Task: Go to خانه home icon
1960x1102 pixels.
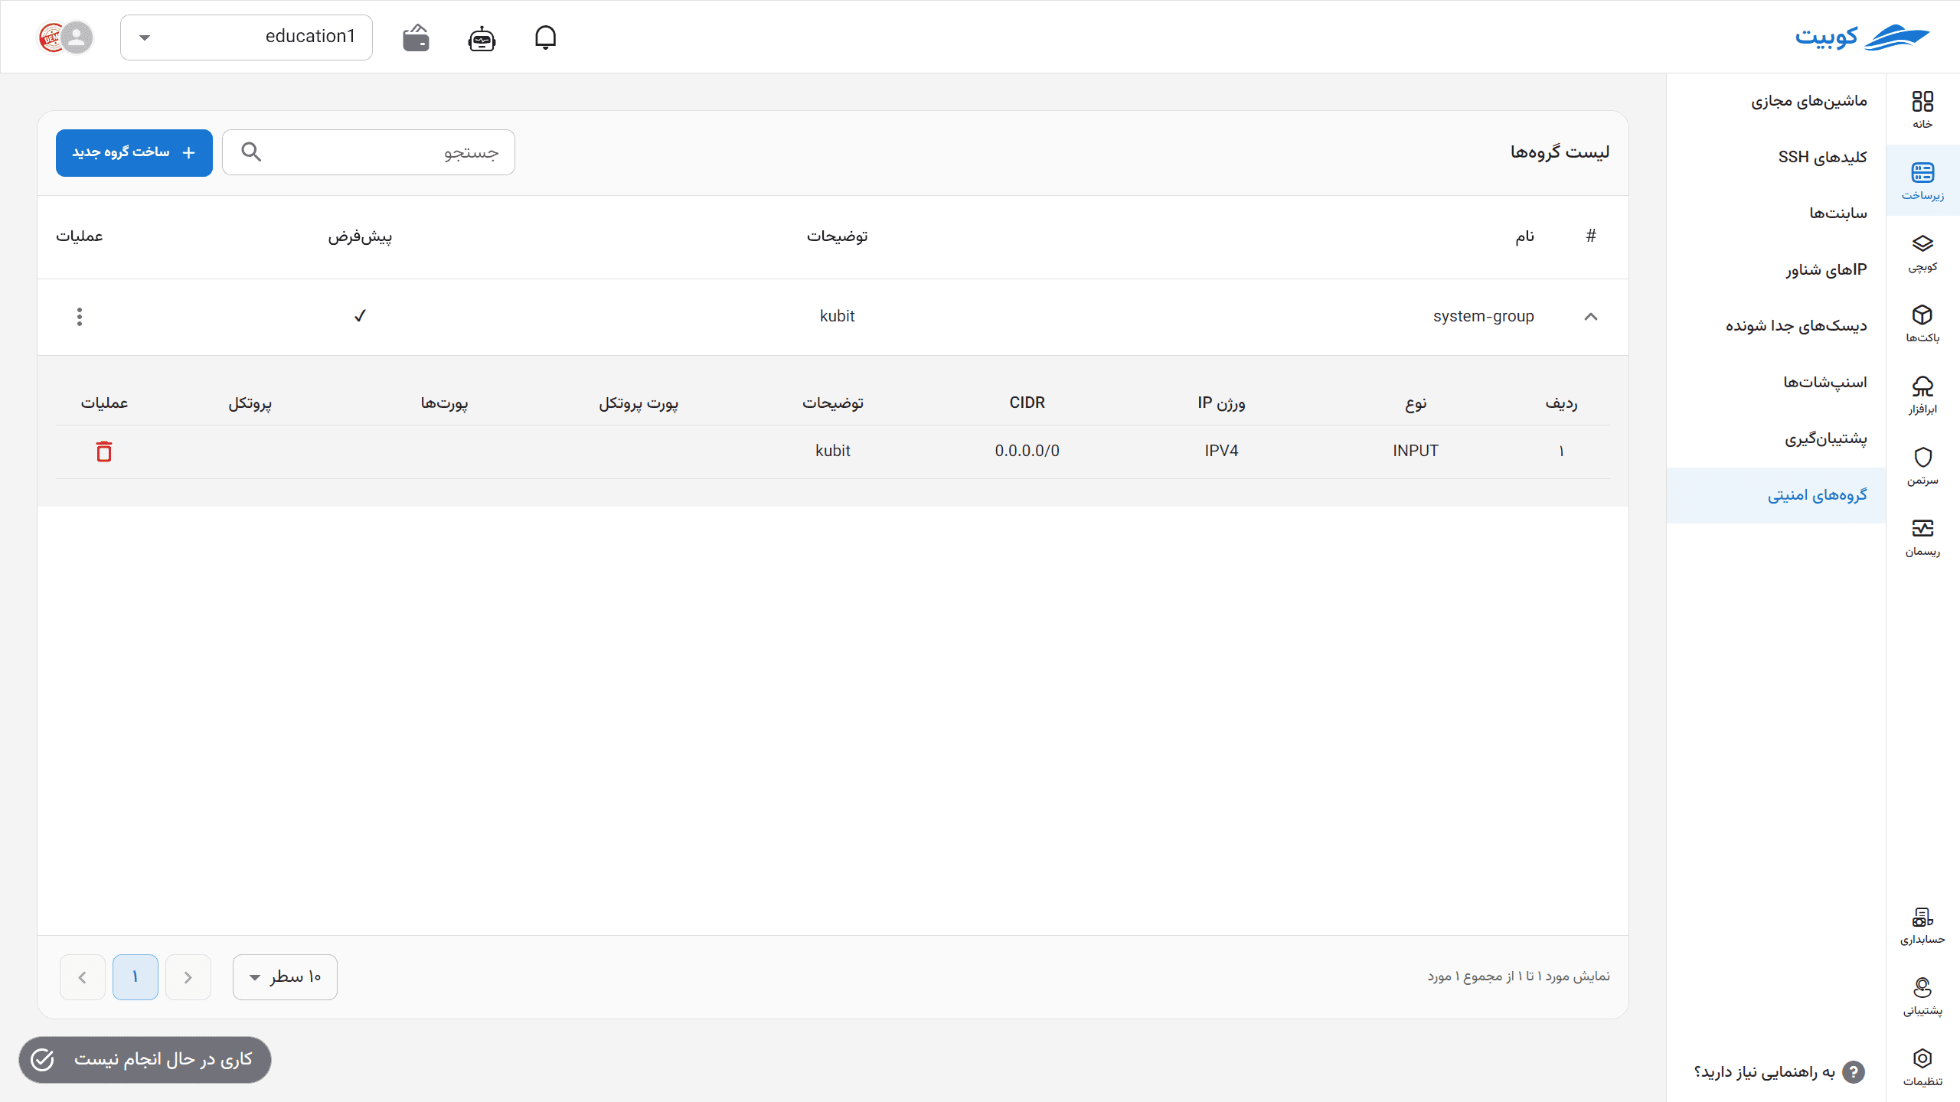Action: tap(1922, 109)
